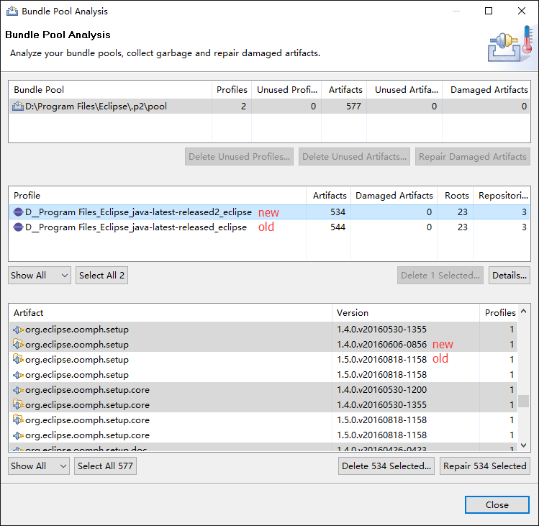Open the artifact Show All filter dropdown
Image resolution: width=539 pixels, height=526 pixels.
pos(40,466)
